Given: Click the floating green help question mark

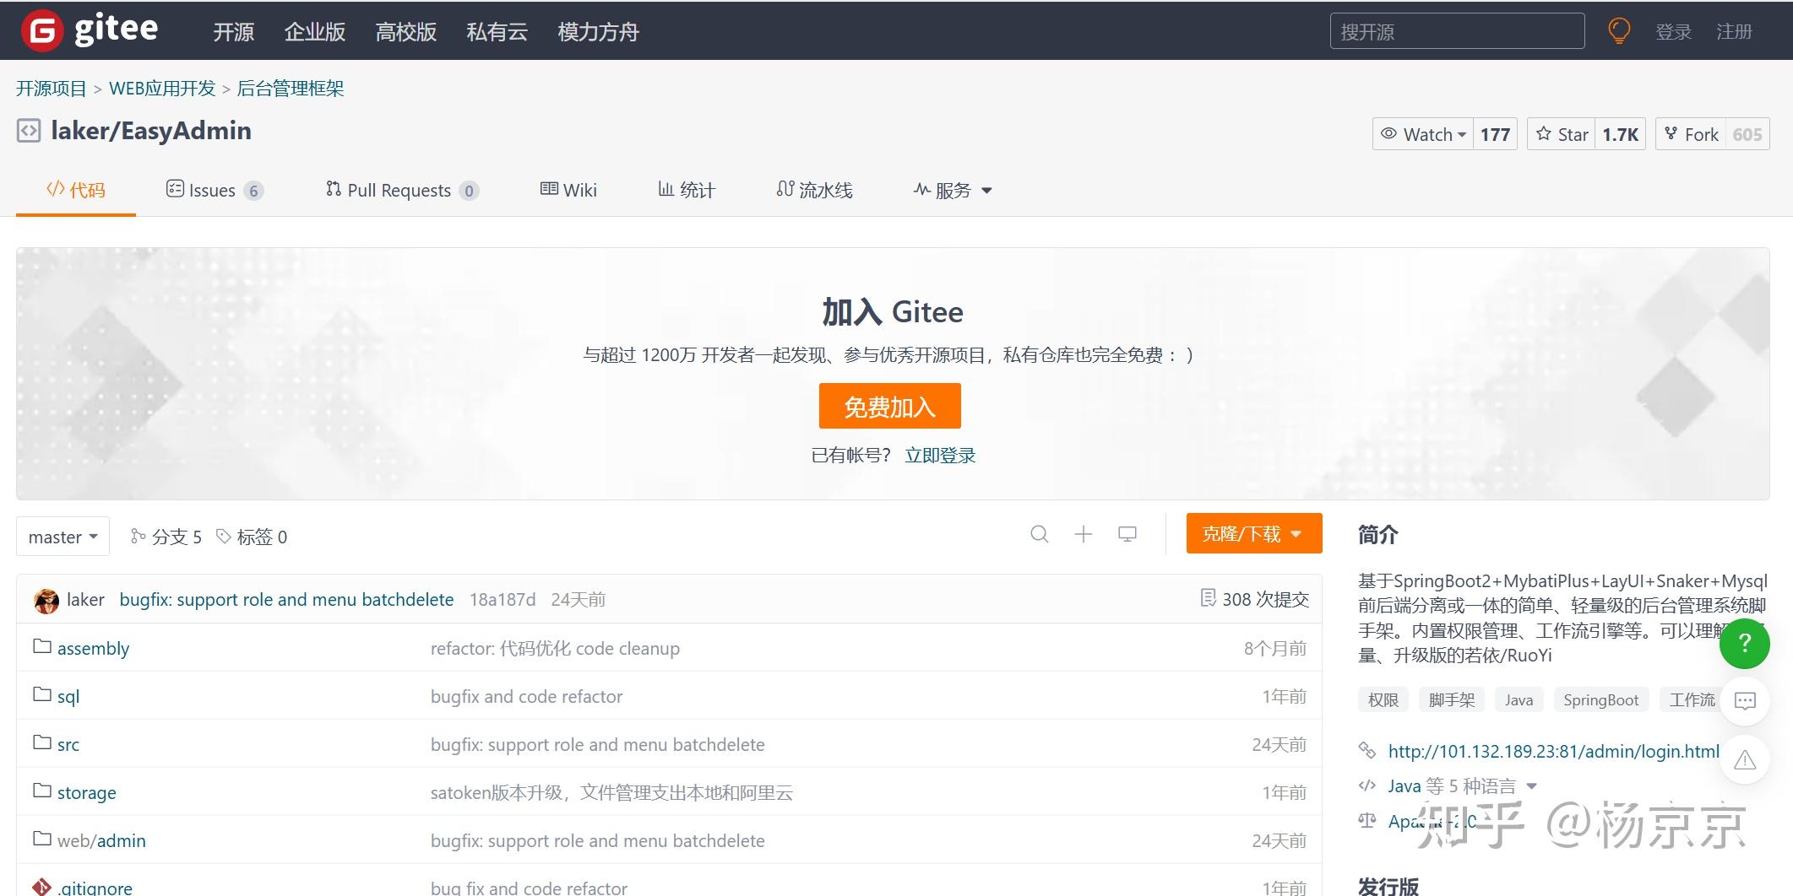Looking at the screenshot, I should pos(1744,644).
